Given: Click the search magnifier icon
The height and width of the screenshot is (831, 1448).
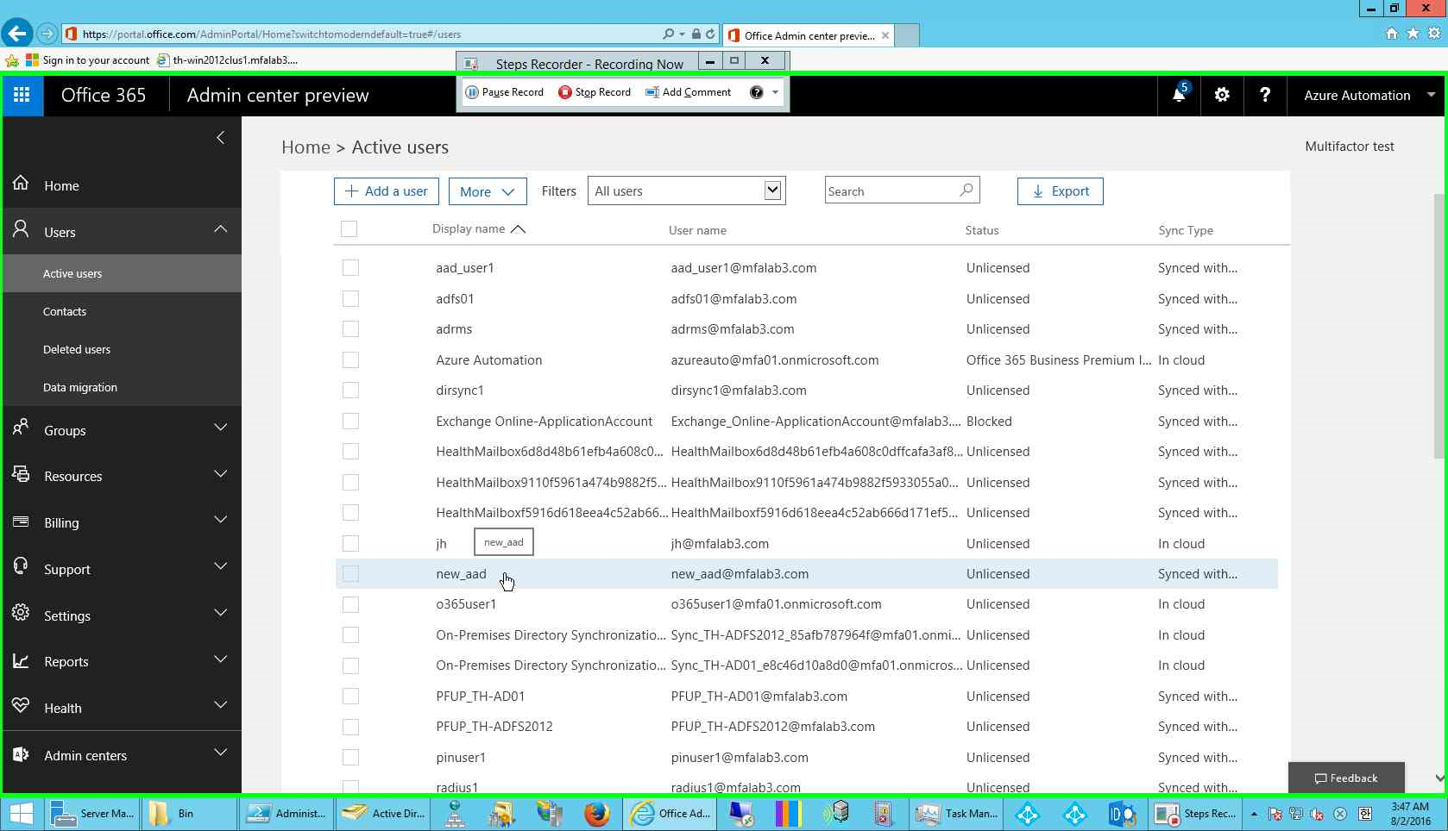Looking at the screenshot, I should [966, 191].
